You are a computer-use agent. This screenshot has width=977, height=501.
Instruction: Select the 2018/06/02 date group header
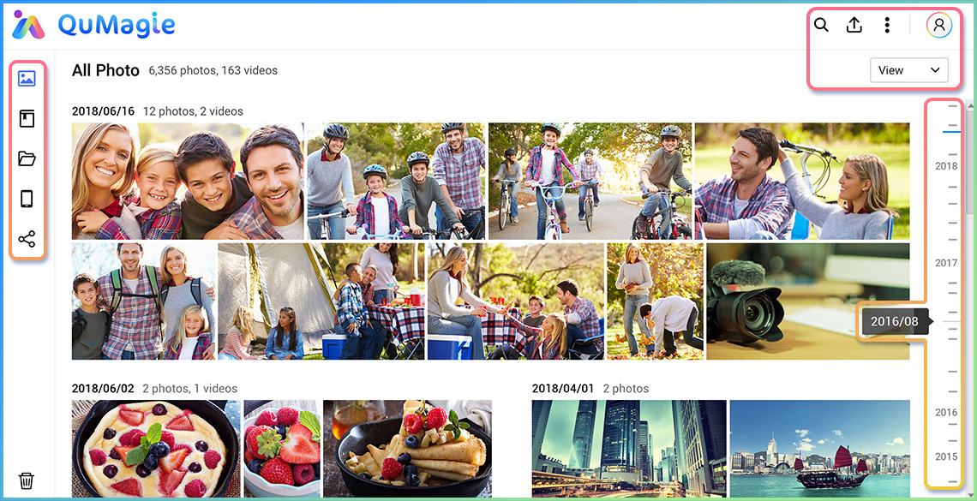(103, 388)
